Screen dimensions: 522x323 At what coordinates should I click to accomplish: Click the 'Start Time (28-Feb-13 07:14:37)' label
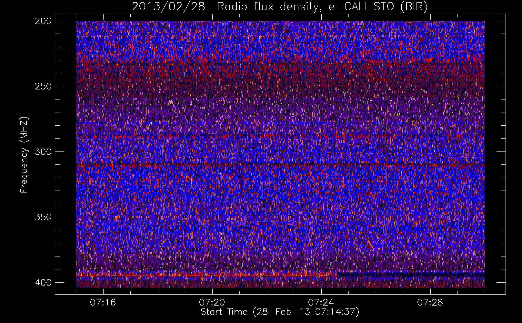280,312
